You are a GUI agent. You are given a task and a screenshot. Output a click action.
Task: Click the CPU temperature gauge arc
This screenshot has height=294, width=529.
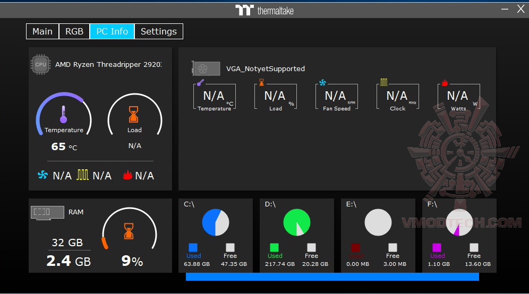tap(64, 114)
